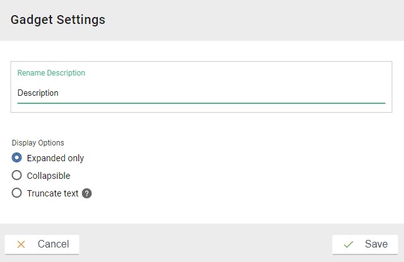Click the 'Expanded only' label text
The image size is (404, 262).
55,158
